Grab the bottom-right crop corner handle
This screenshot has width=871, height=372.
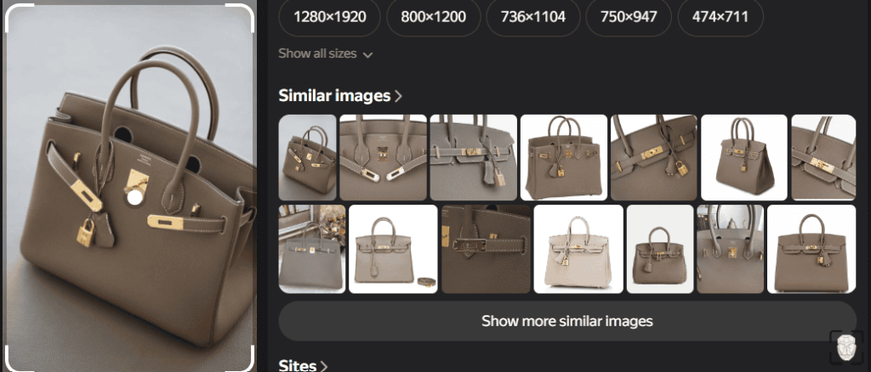(x=241, y=358)
